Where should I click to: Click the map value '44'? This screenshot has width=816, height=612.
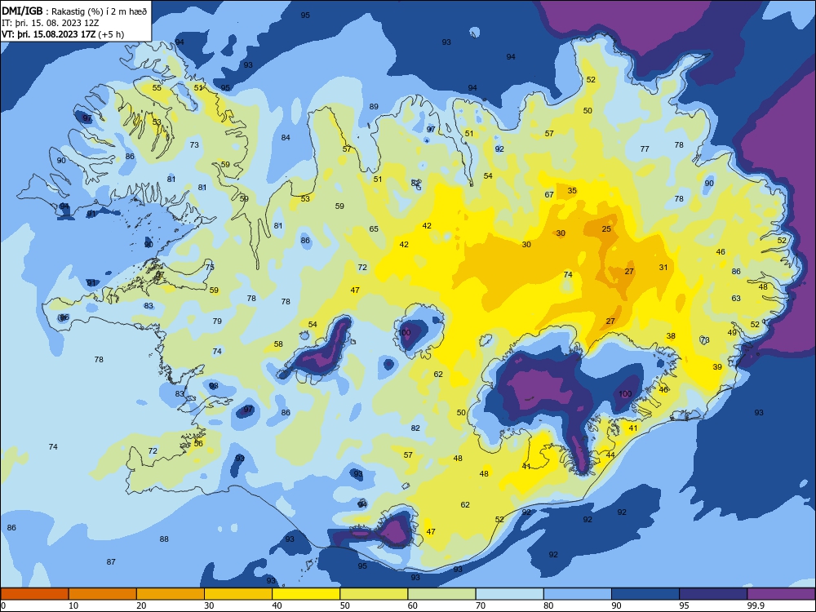pyautogui.click(x=610, y=455)
